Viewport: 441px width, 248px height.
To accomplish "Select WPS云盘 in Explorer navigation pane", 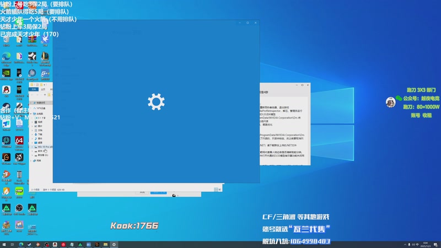I will tap(39, 108).
